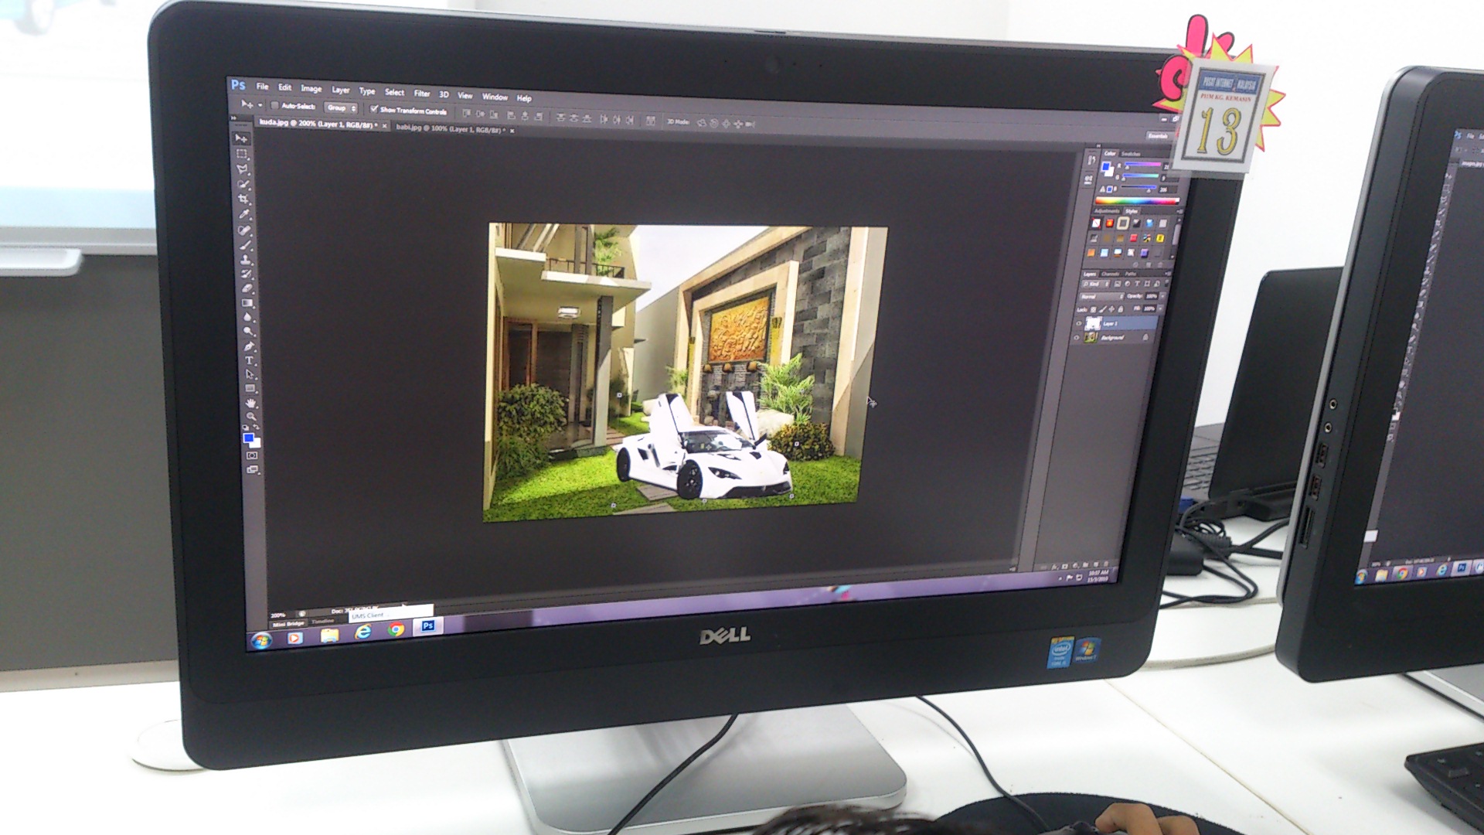Image resolution: width=1484 pixels, height=835 pixels.
Task: Select the Rectangle shape tool
Action: point(250,389)
